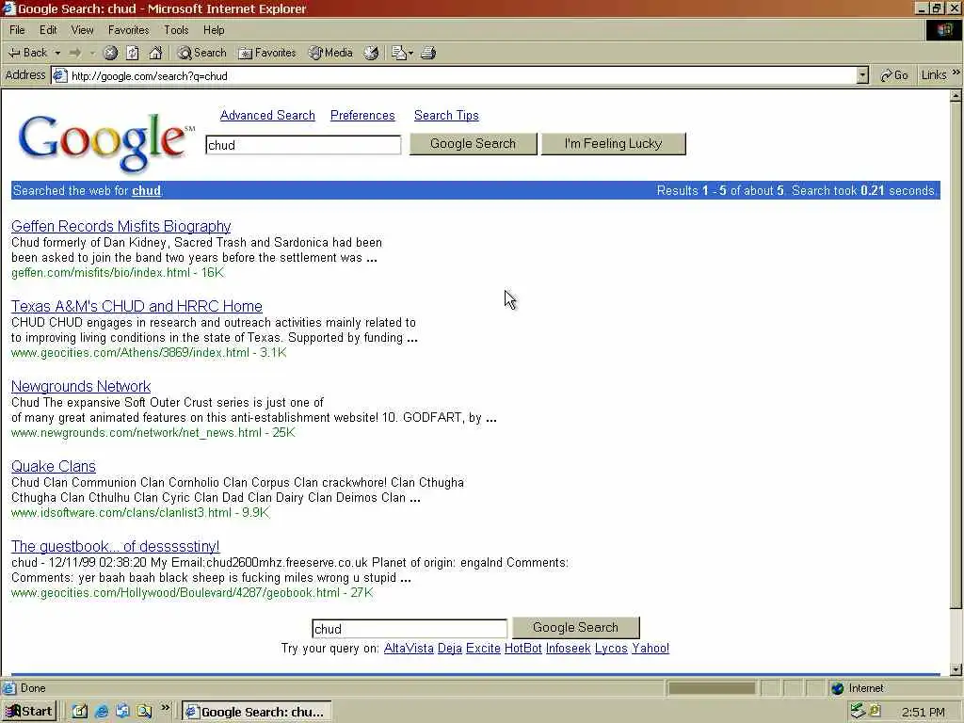The width and height of the screenshot is (964, 723).
Task: Click the Print icon
Action: [x=428, y=53]
